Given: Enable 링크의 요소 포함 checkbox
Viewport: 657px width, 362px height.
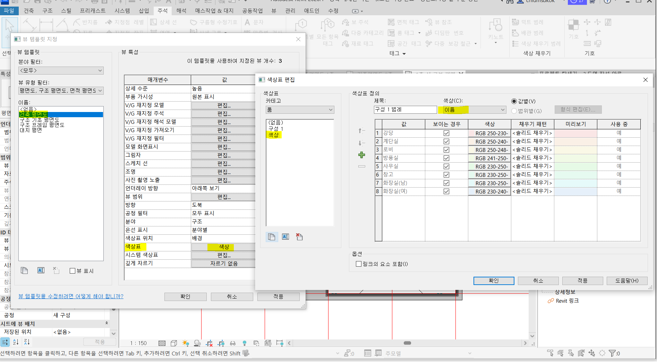Looking at the screenshot, I should click(359, 264).
